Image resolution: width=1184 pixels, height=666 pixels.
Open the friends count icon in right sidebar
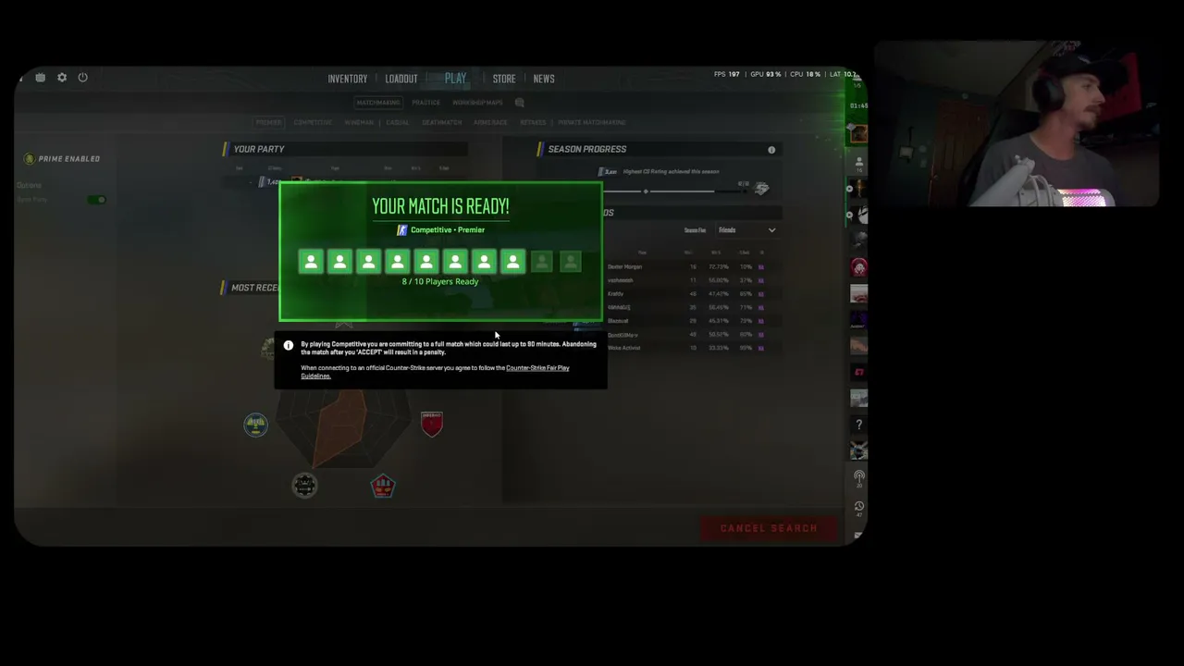(859, 164)
